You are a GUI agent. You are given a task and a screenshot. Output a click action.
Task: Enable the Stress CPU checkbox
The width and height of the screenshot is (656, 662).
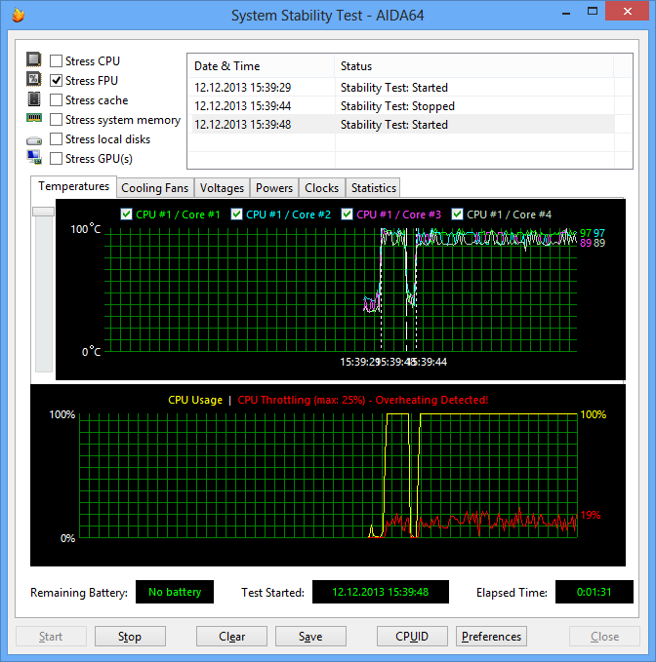coord(56,60)
